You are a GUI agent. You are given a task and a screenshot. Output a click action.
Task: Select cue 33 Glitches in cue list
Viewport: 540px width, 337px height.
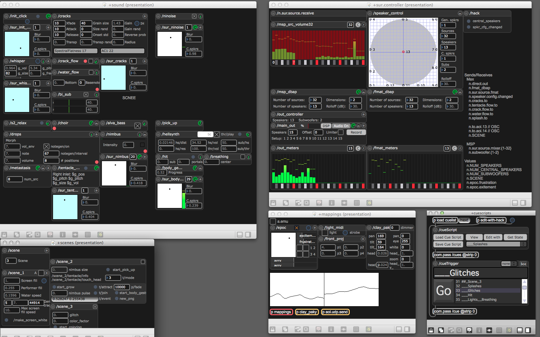point(488,291)
